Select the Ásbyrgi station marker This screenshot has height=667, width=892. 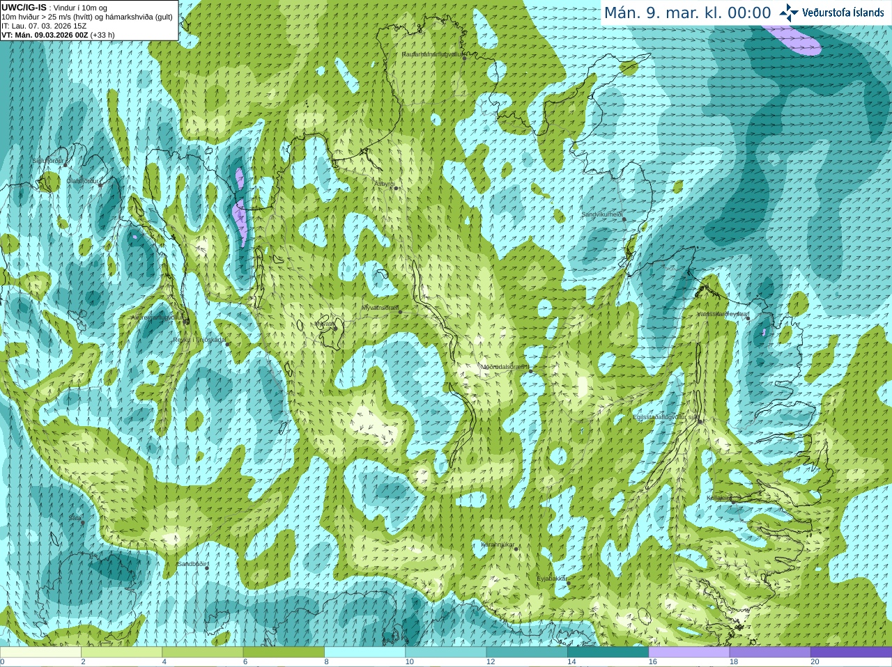[396, 188]
